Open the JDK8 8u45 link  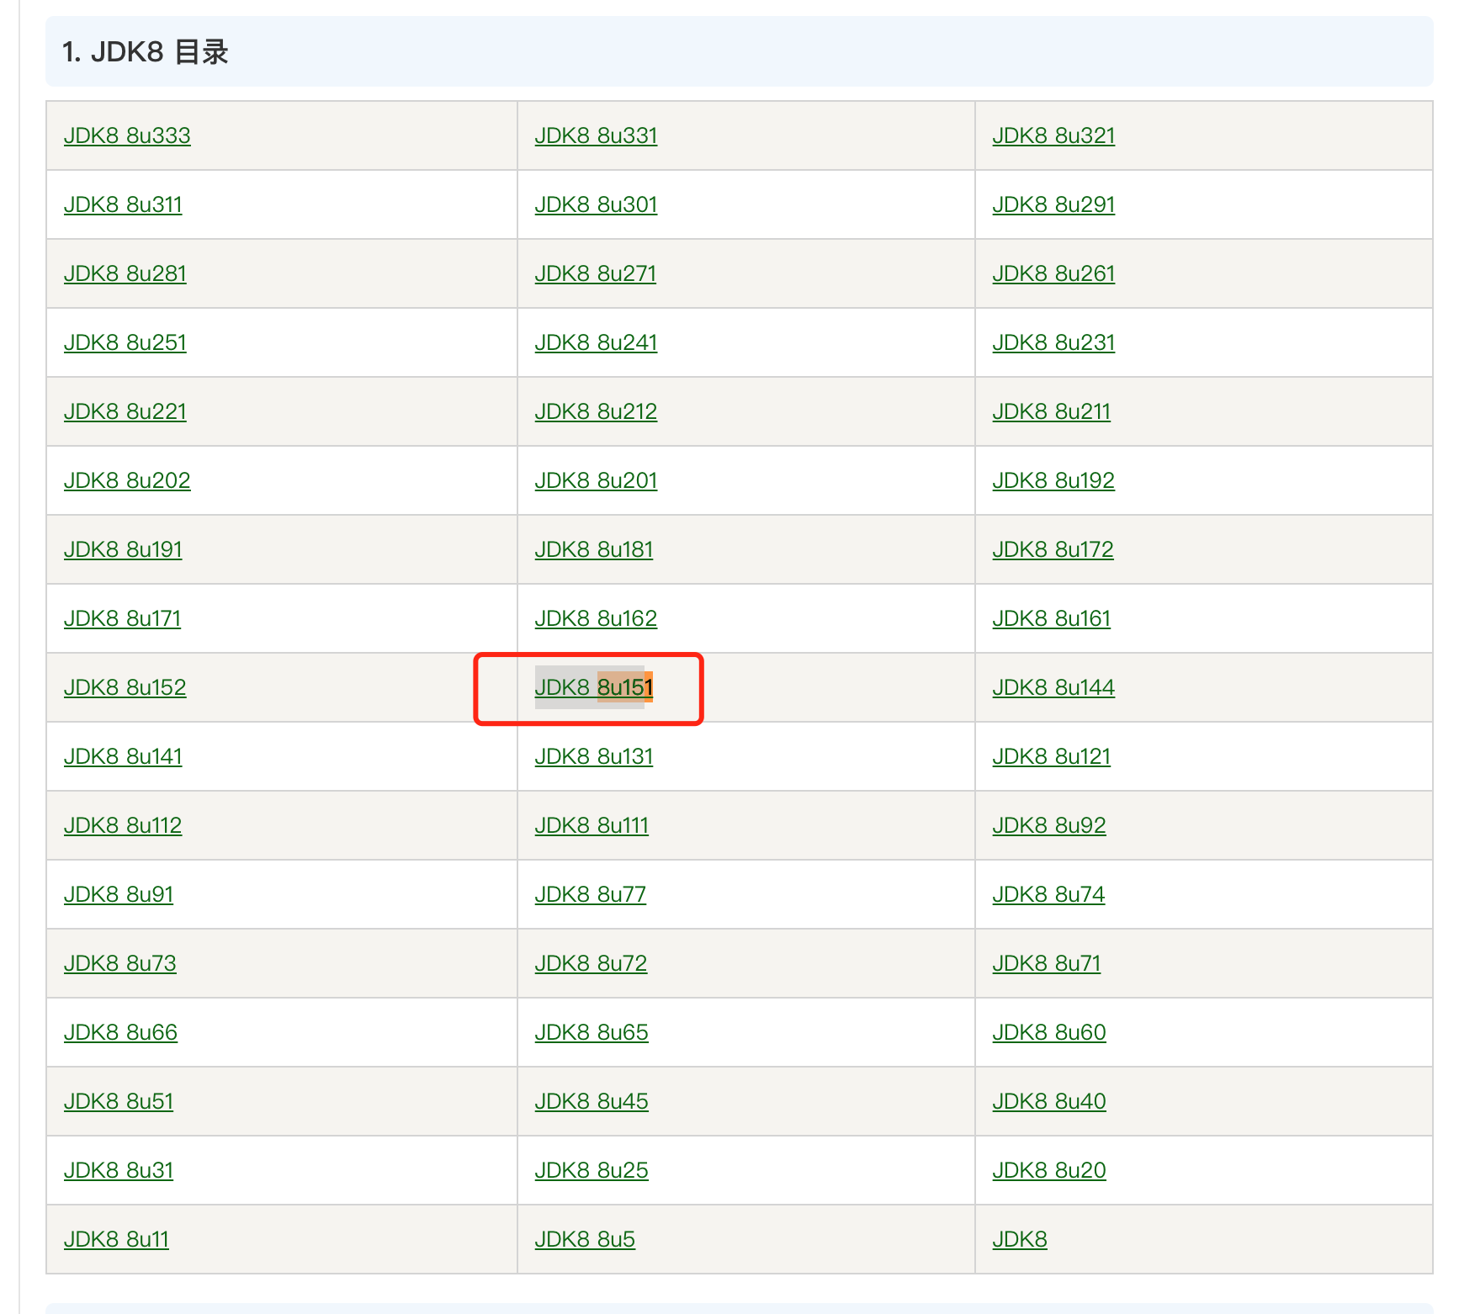click(x=592, y=1101)
